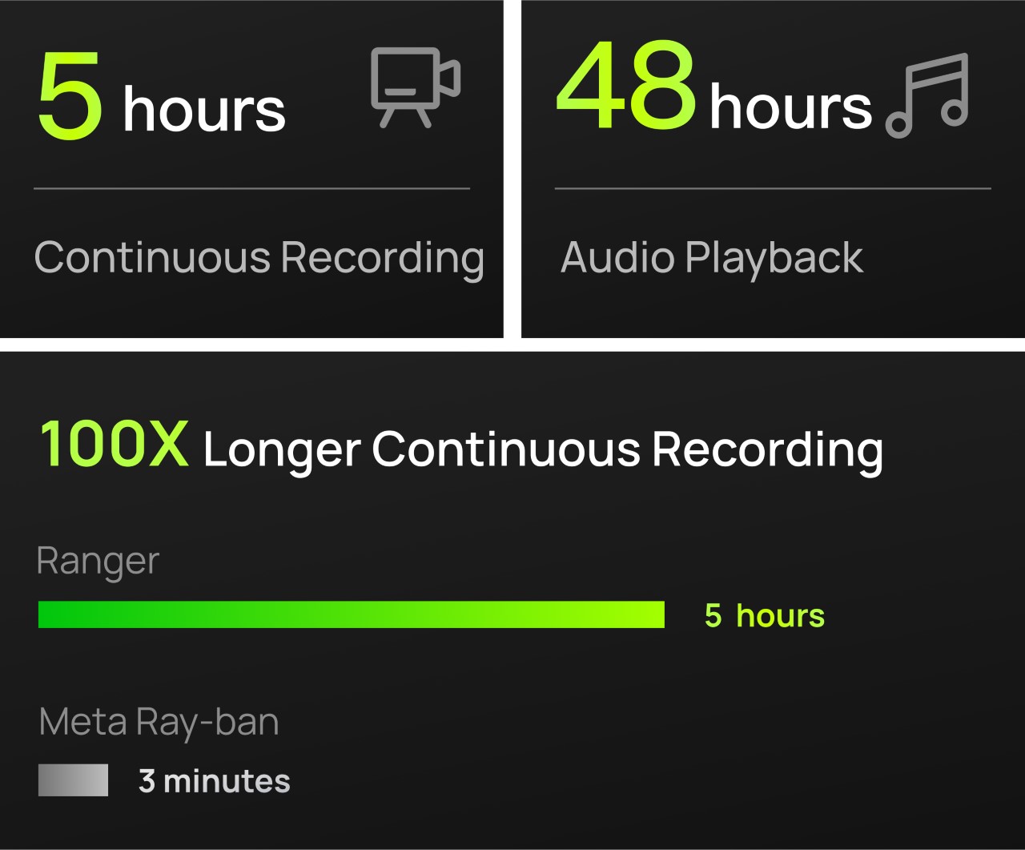
Task: Click the divider line under 48 hours
Action: point(773,189)
